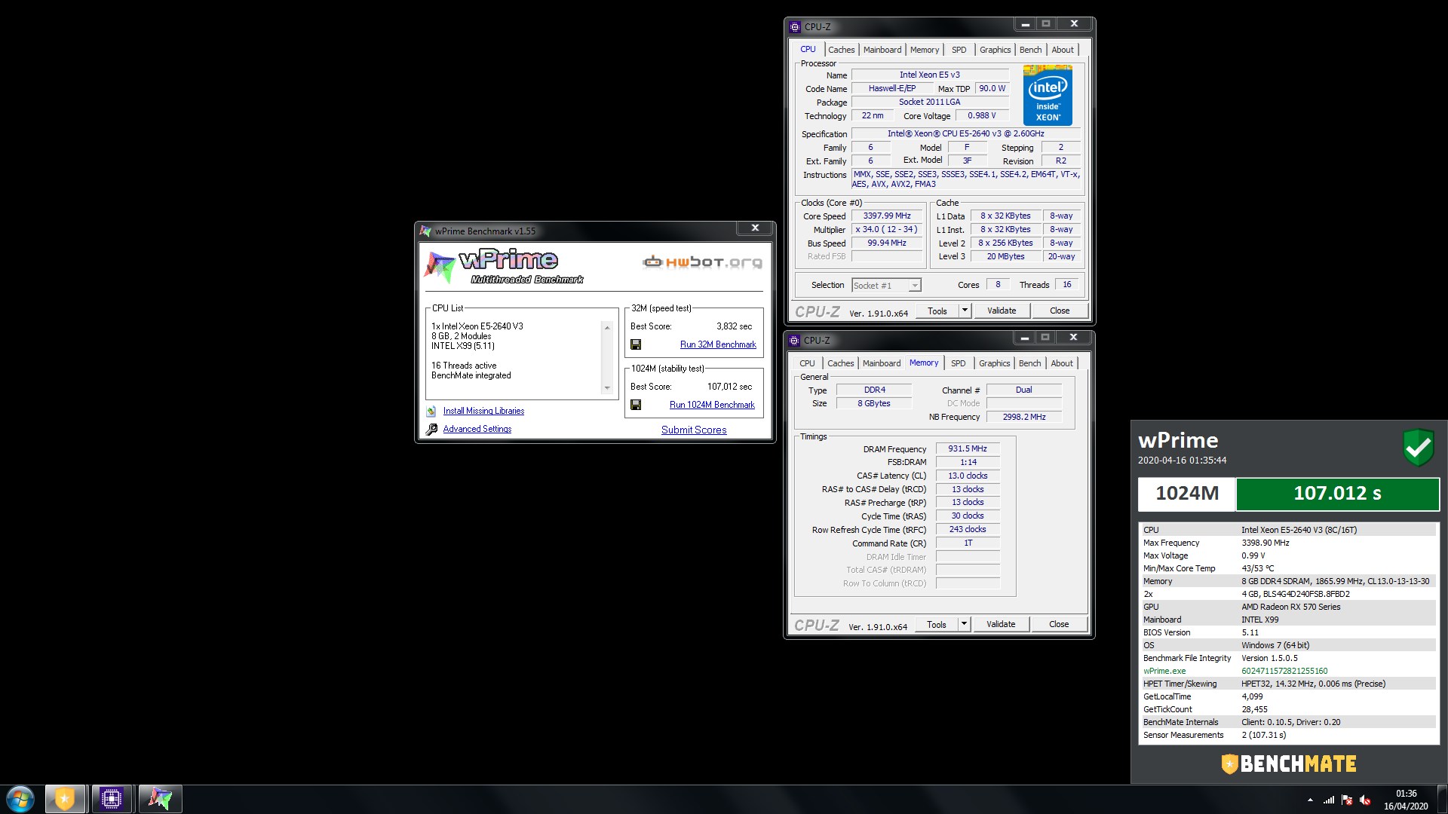Click Tools button in upper CPU-Z
The width and height of the screenshot is (1448, 814).
[x=937, y=311]
